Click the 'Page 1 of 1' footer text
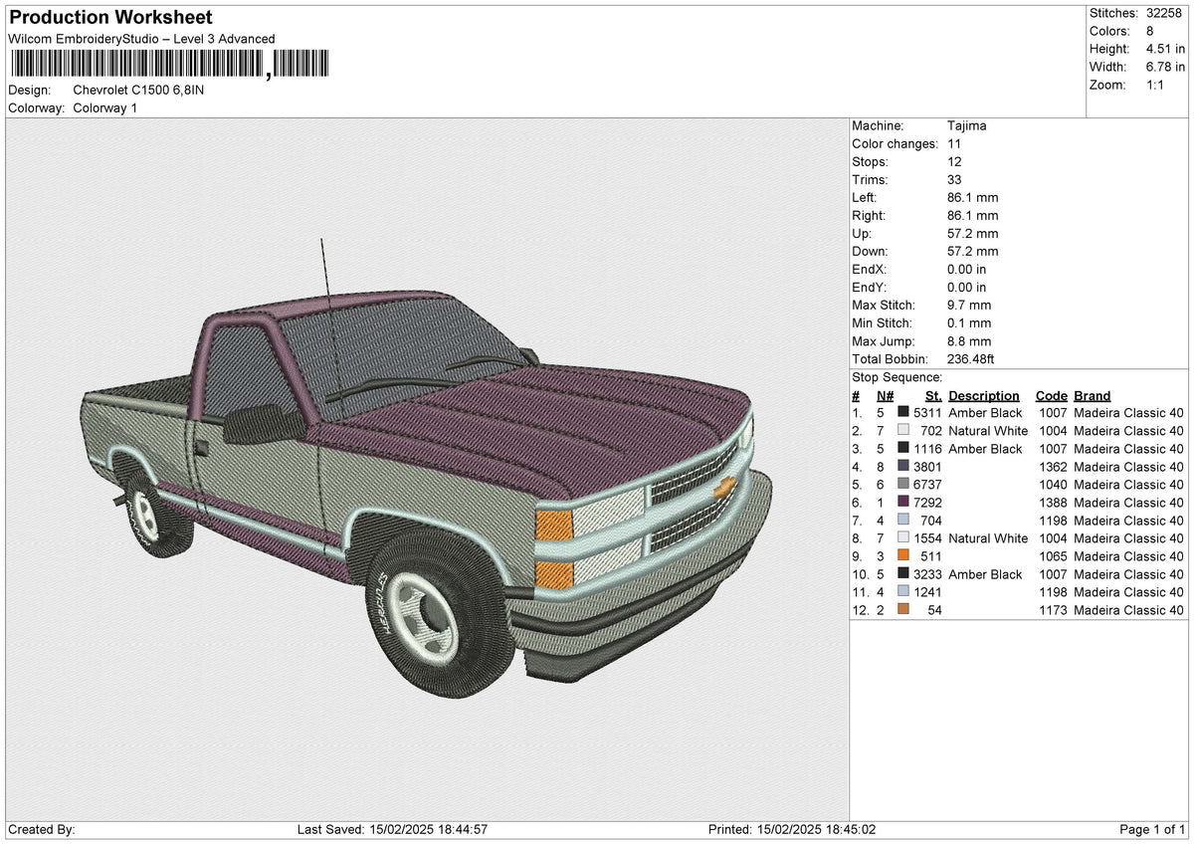This screenshot has height=844, width=1194. (x=1153, y=830)
